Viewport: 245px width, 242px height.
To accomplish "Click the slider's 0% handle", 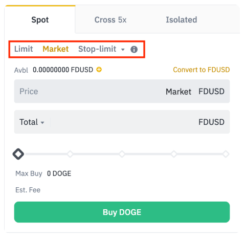I will point(18,154).
